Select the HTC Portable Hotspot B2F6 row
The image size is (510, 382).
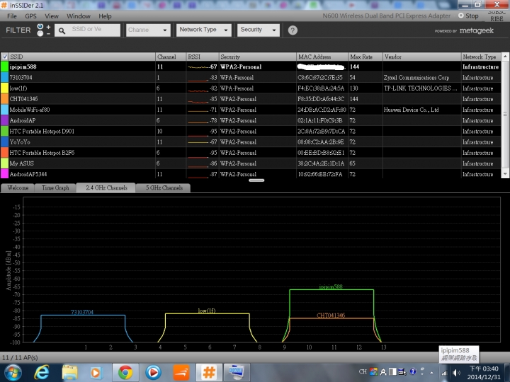coord(251,152)
